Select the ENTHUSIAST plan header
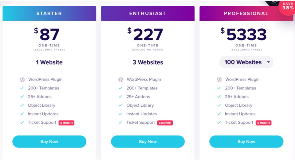The height and width of the screenshot is (160, 295). pyautogui.click(x=148, y=13)
